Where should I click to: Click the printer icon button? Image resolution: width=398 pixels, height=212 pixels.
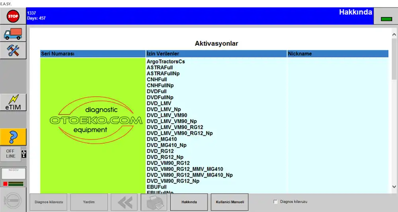pos(154,202)
